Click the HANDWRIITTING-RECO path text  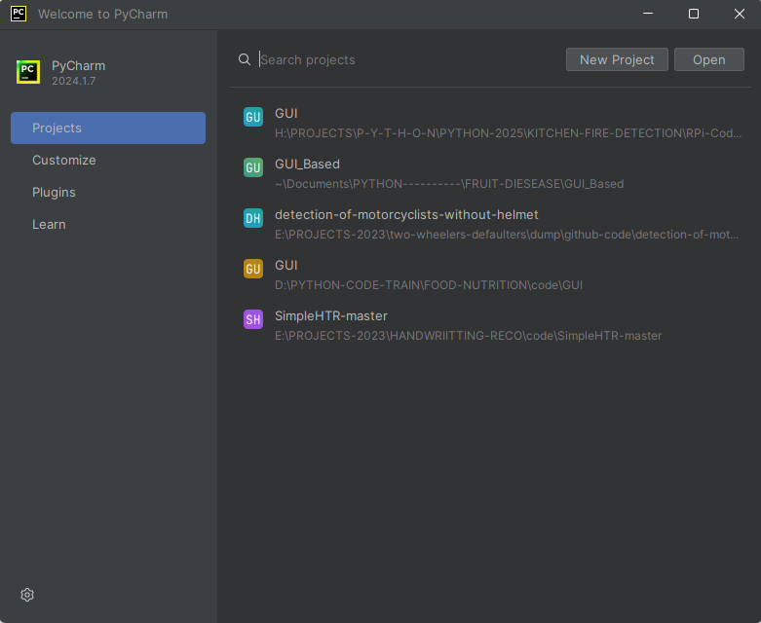click(469, 336)
